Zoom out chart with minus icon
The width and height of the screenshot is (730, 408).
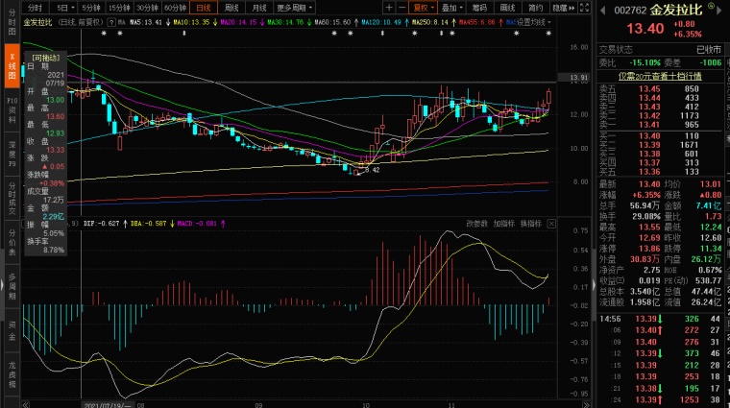pyautogui.click(x=401, y=8)
